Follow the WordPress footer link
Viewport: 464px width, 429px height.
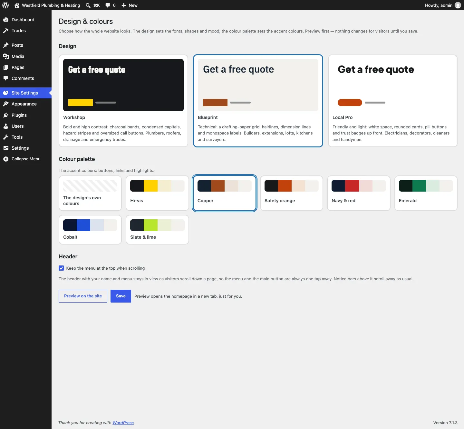[x=123, y=423]
